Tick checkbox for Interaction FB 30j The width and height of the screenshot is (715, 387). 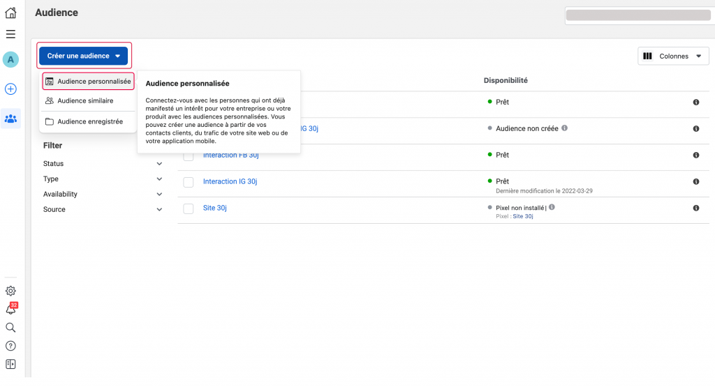point(189,155)
